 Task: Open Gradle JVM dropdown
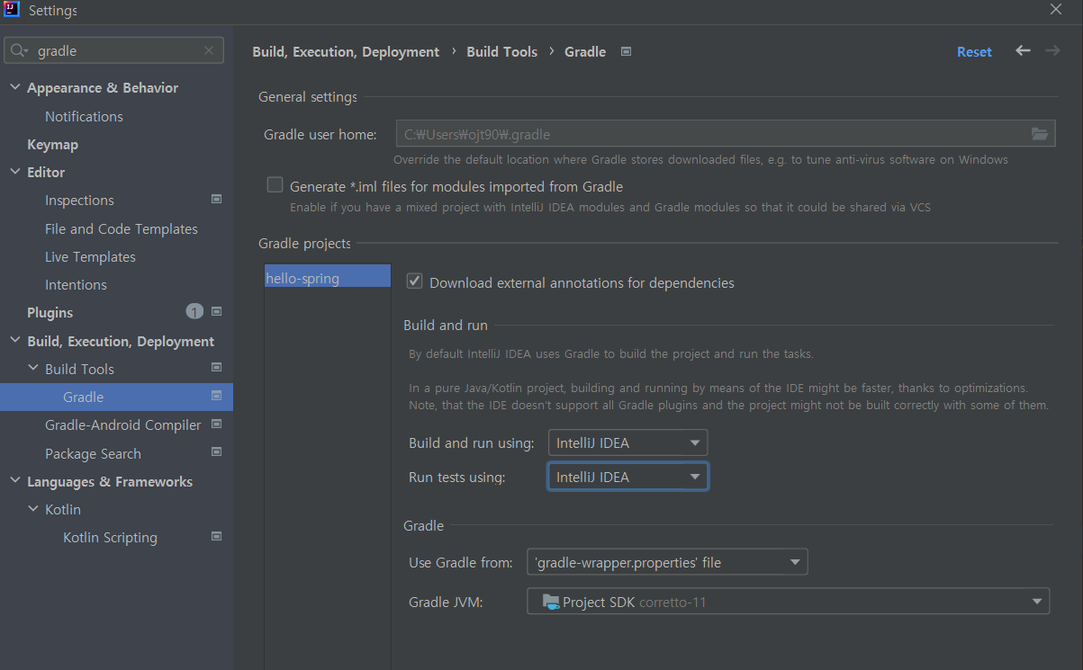pyautogui.click(x=788, y=602)
